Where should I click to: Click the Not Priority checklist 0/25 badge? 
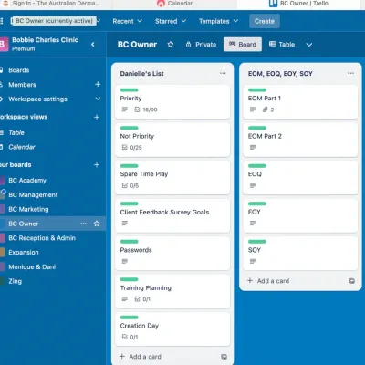pyautogui.click(x=131, y=148)
